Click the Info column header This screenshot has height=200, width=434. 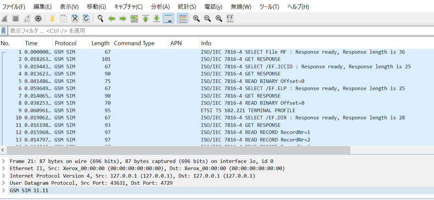coord(206,43)
